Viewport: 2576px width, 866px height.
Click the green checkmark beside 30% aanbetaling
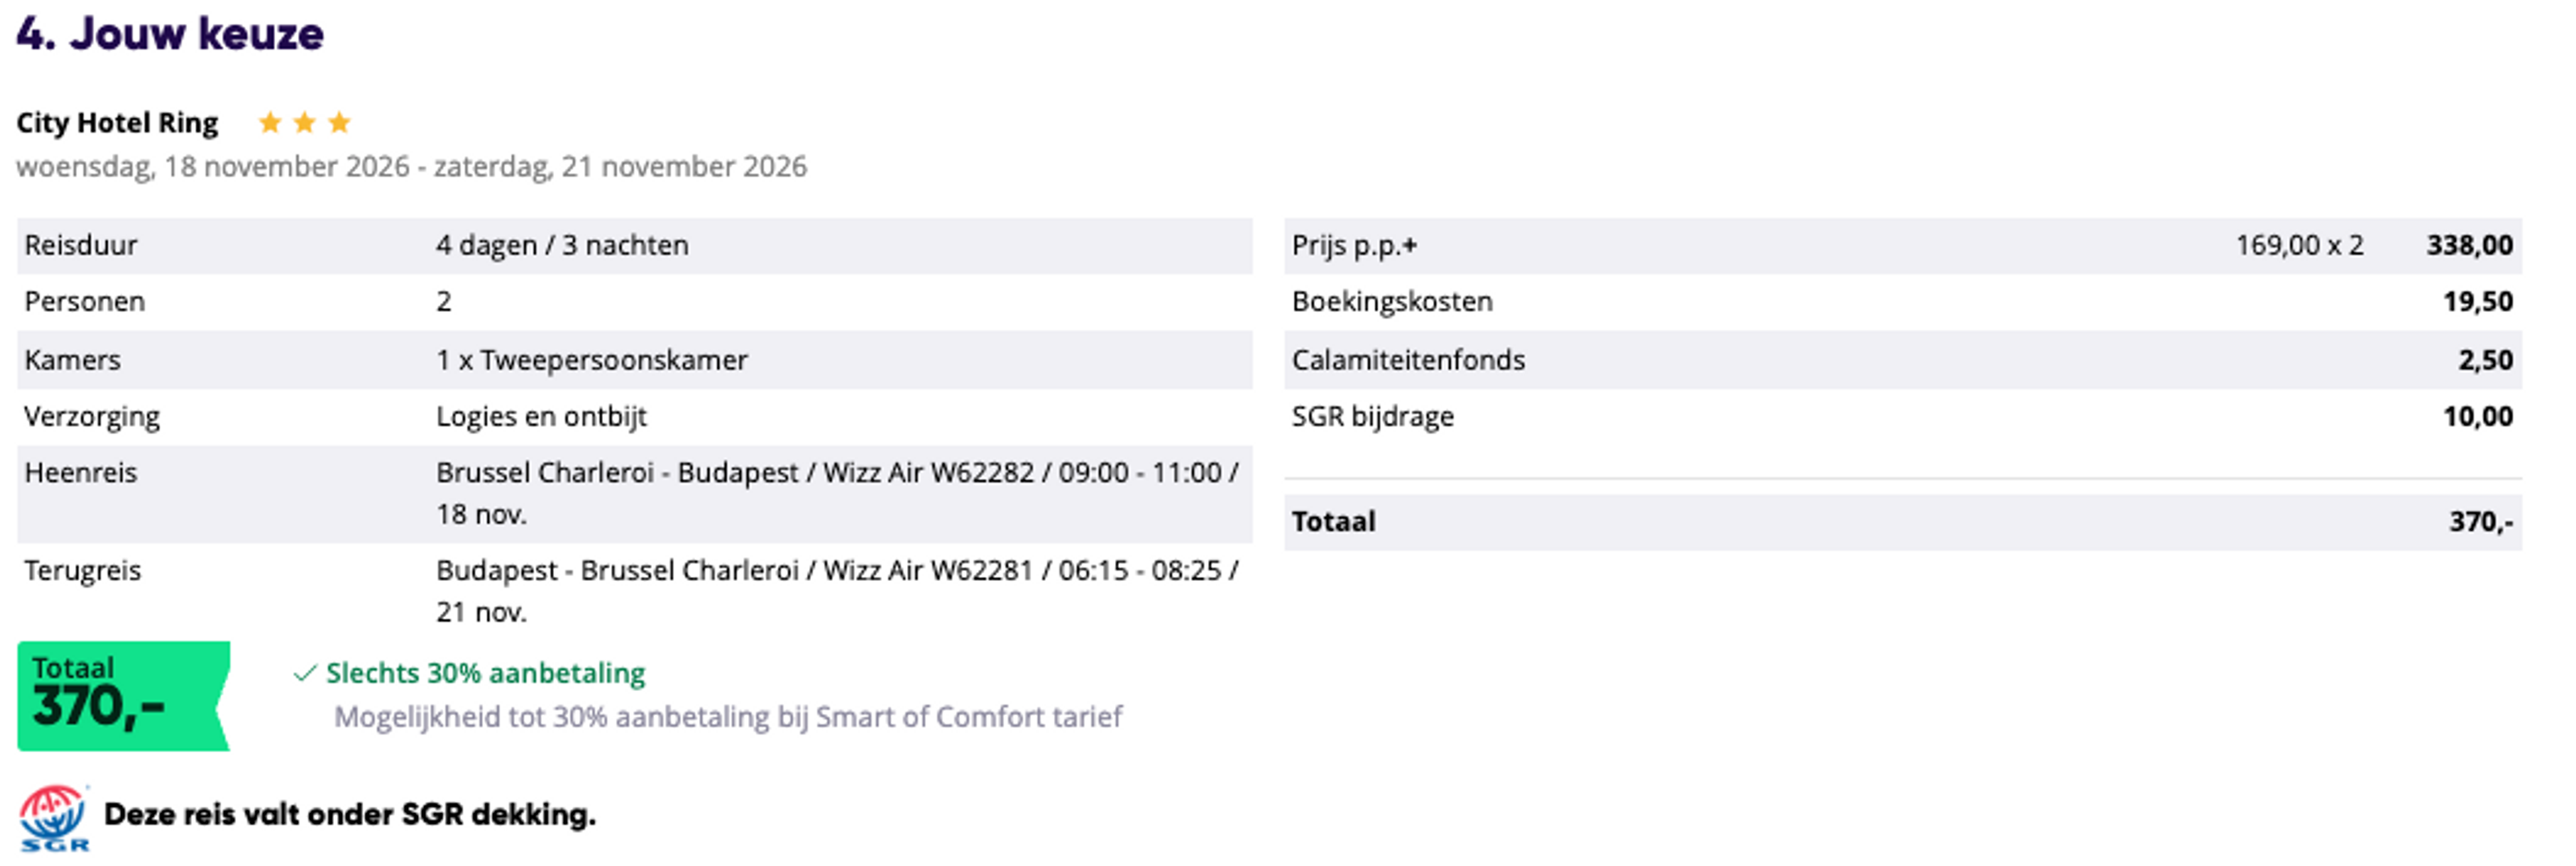304,674
